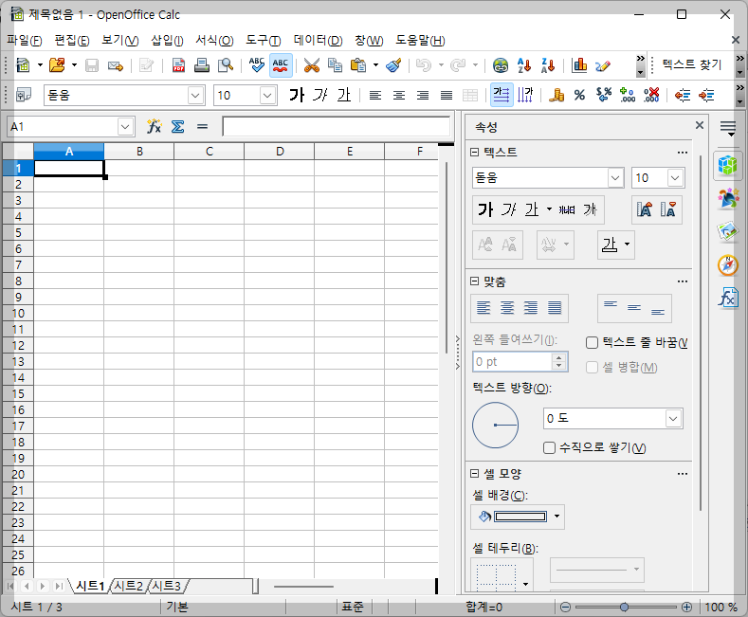Open cell background color dropdown in sidebar
This screenshot has width=748, height=617.
pyautogui.click(x=556, y=517)
